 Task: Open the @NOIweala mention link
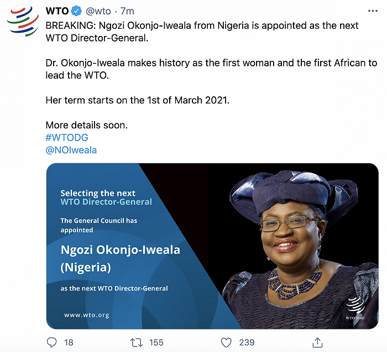point(71,150)
